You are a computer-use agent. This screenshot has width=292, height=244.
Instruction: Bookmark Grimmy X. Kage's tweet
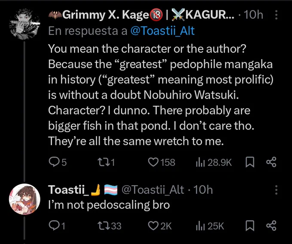tap(250, 162)
